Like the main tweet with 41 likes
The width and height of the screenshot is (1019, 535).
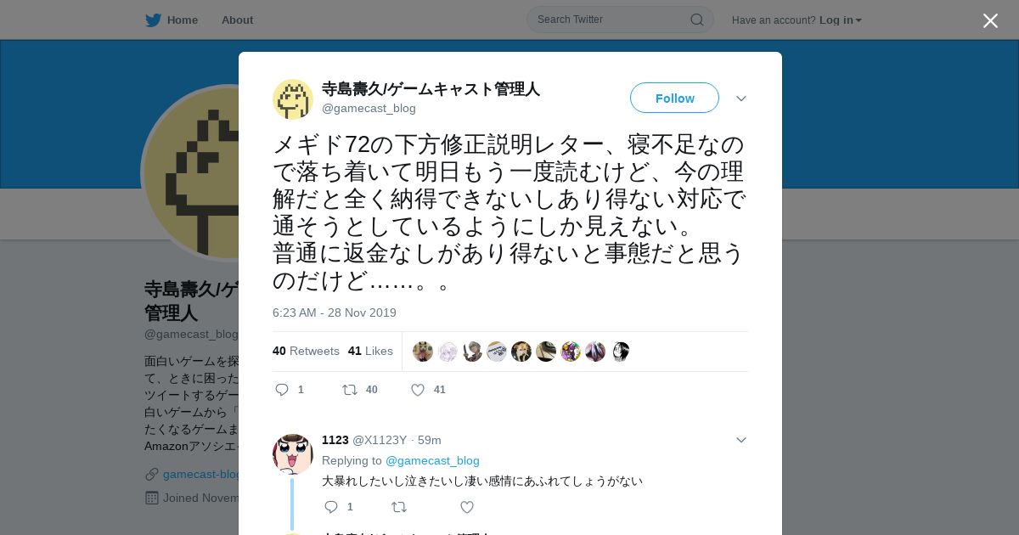click(417, 390)
